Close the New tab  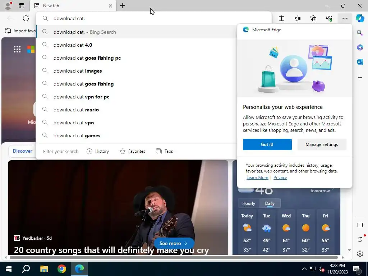click(110, 6)
